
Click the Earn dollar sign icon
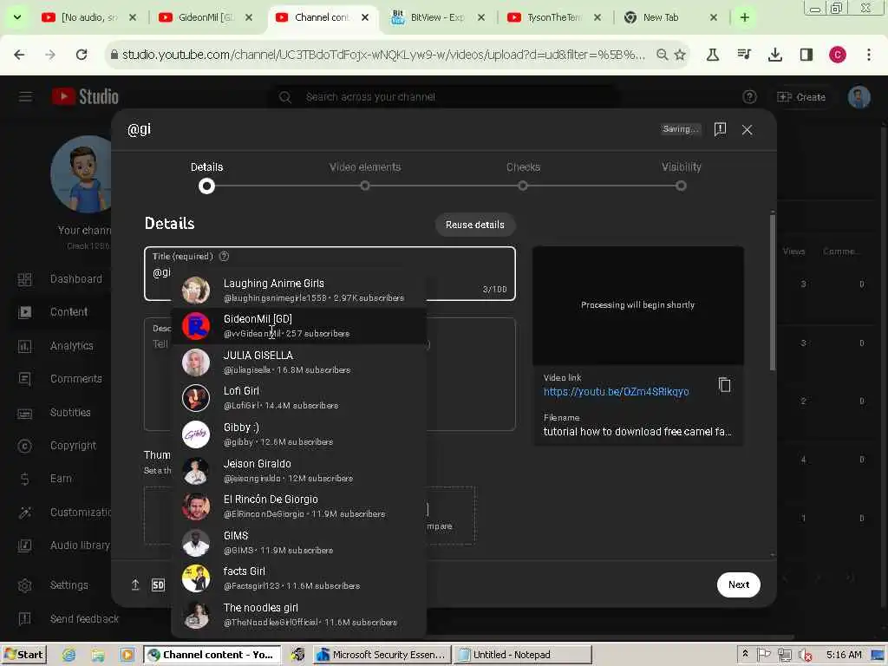(x=25, y=479)
